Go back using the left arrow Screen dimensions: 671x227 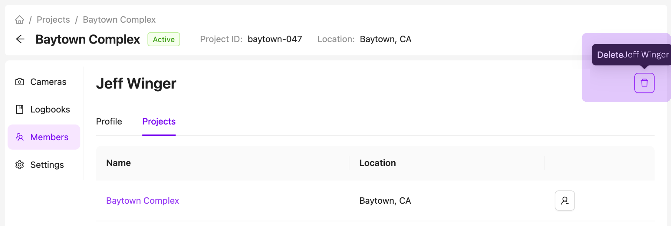(x=20, y=39)
